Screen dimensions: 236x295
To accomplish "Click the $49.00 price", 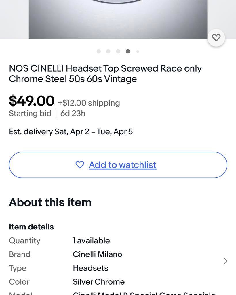I will tap(32, 101).
